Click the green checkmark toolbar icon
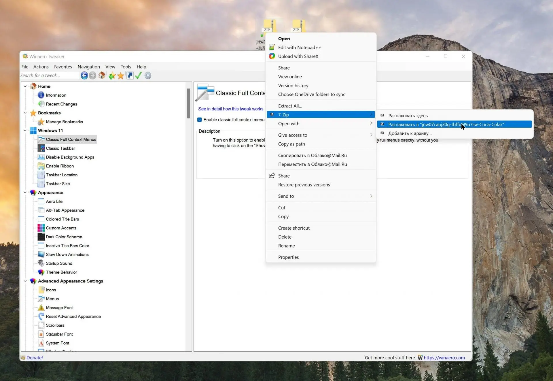Image resolution: width=553 pixels, height=381 pixels. 138,76
